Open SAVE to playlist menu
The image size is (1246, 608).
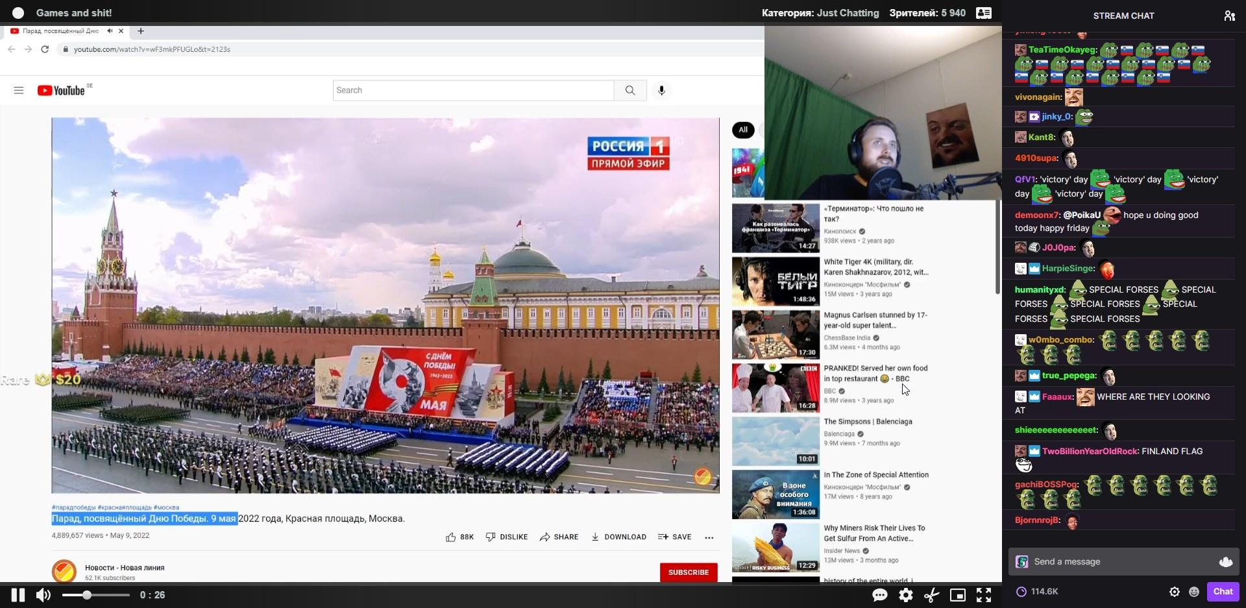click(x=674, y=537)
